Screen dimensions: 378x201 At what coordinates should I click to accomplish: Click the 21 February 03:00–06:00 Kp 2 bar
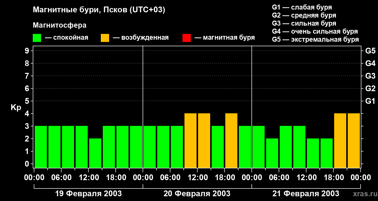coord(272,153)
